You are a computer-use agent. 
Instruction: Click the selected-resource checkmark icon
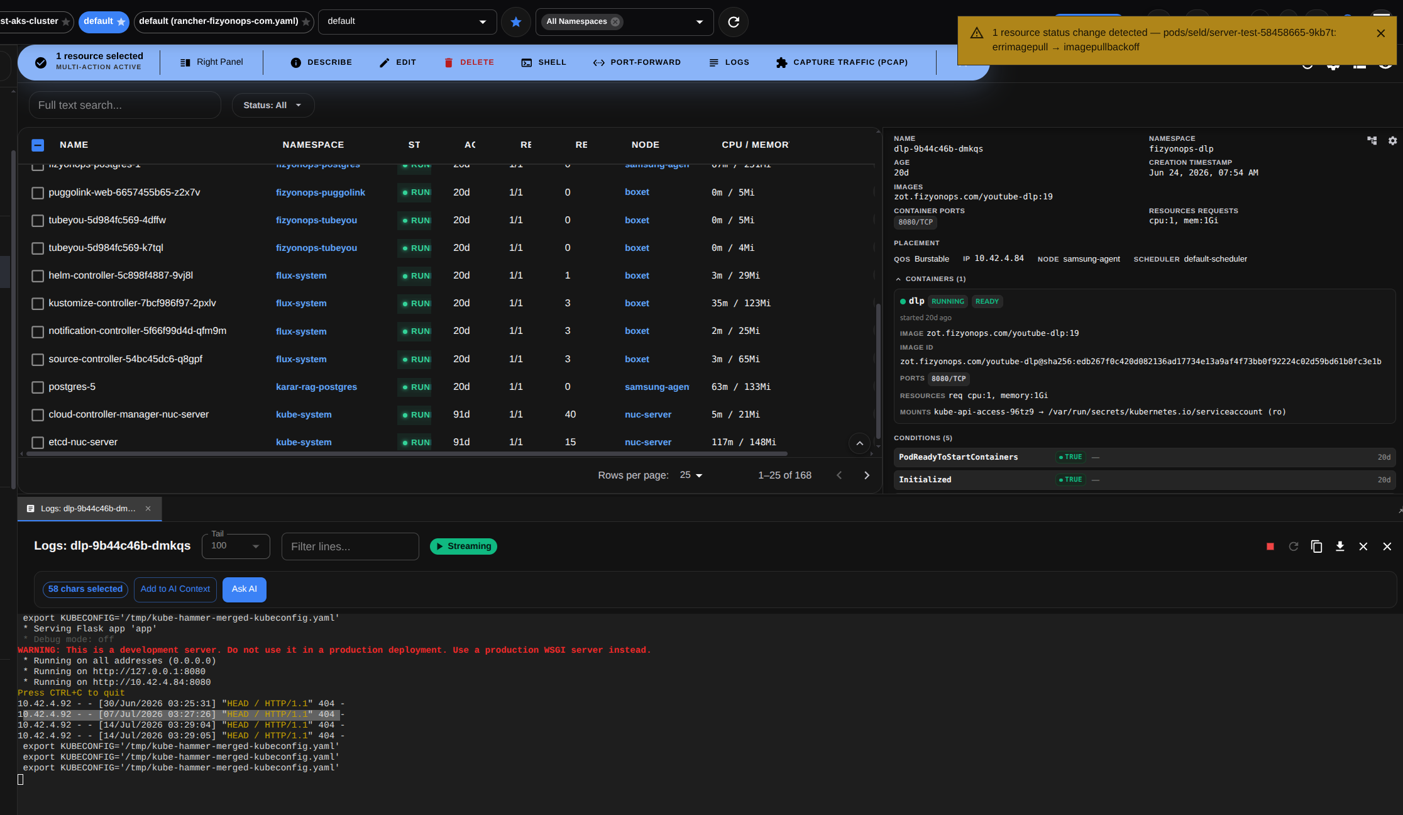coord(41,62)
